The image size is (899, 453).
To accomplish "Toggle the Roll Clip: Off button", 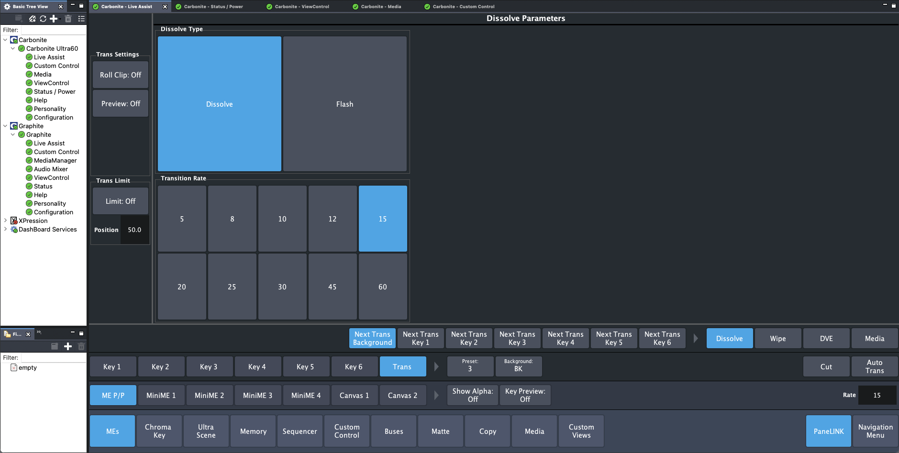I will point(121,75).
